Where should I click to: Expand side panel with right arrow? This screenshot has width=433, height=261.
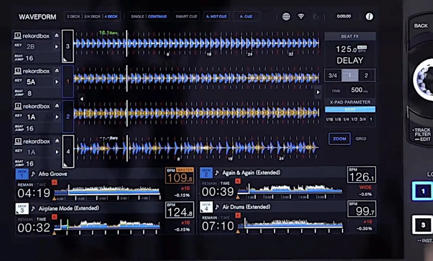point(318,92)
